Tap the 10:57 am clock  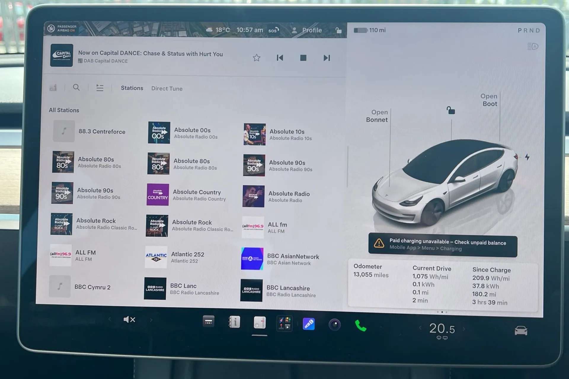tap(250, 30)
